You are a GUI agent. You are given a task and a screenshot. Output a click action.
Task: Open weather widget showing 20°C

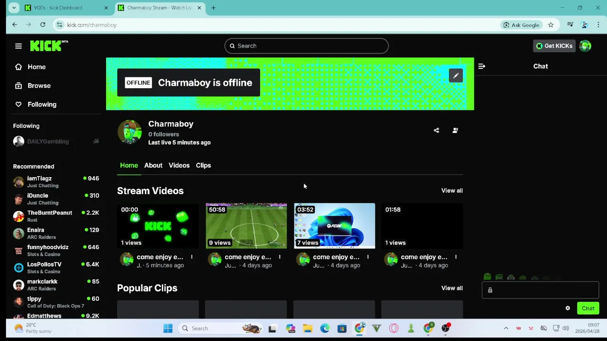coord(32,328)
